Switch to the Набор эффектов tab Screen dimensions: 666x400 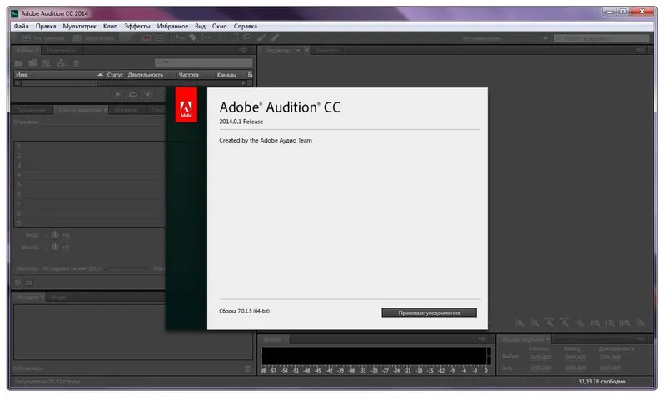(x=80, y=110)
